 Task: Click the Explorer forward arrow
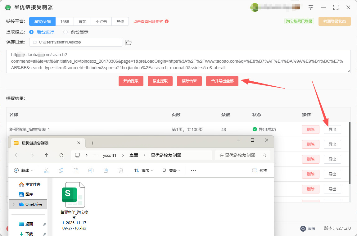pyautogui.click(x=32, y=155)
